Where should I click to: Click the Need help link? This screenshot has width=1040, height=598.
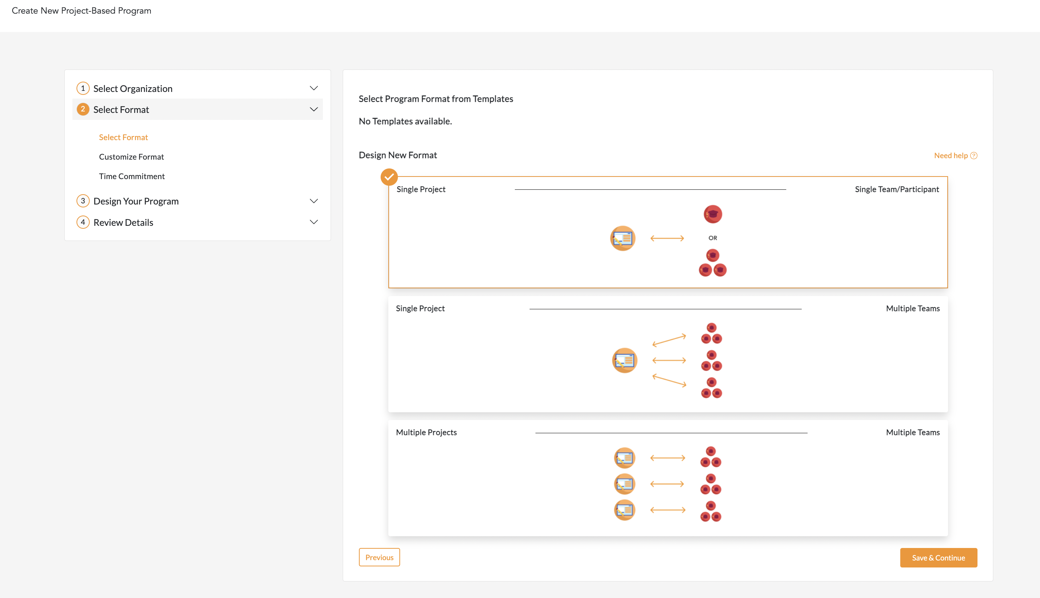click(x=951, y=156)
